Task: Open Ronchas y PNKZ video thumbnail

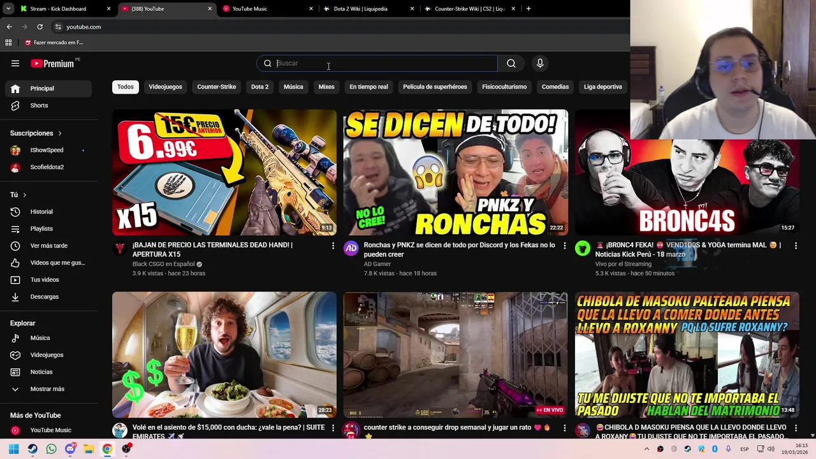Action: (x=456, y=172)
